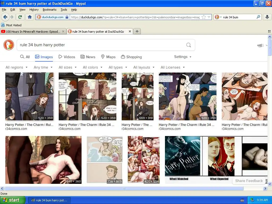Go back with the browser Back arrow

pos(5,17)
